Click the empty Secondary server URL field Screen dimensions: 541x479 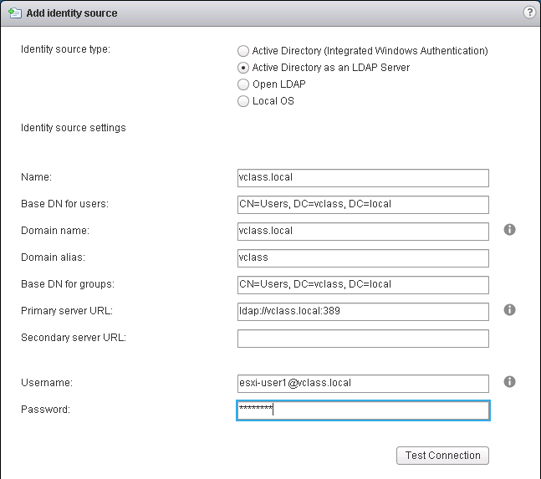click(x=363, y=339)
